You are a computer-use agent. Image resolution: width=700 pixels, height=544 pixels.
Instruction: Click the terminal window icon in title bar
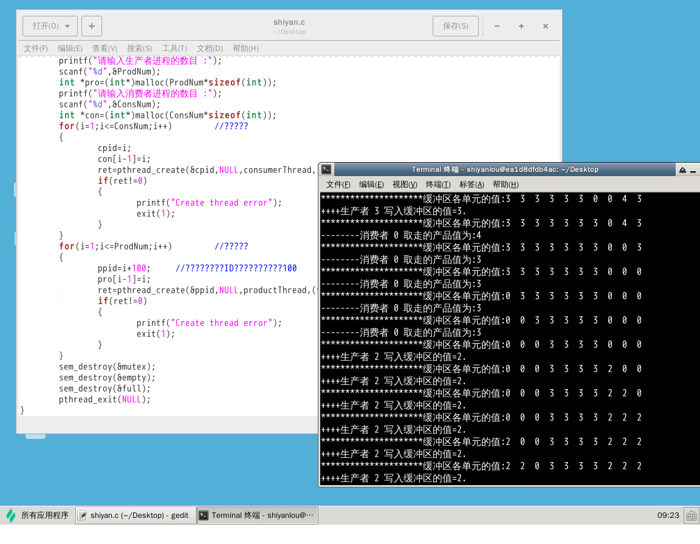pos(326,169)
